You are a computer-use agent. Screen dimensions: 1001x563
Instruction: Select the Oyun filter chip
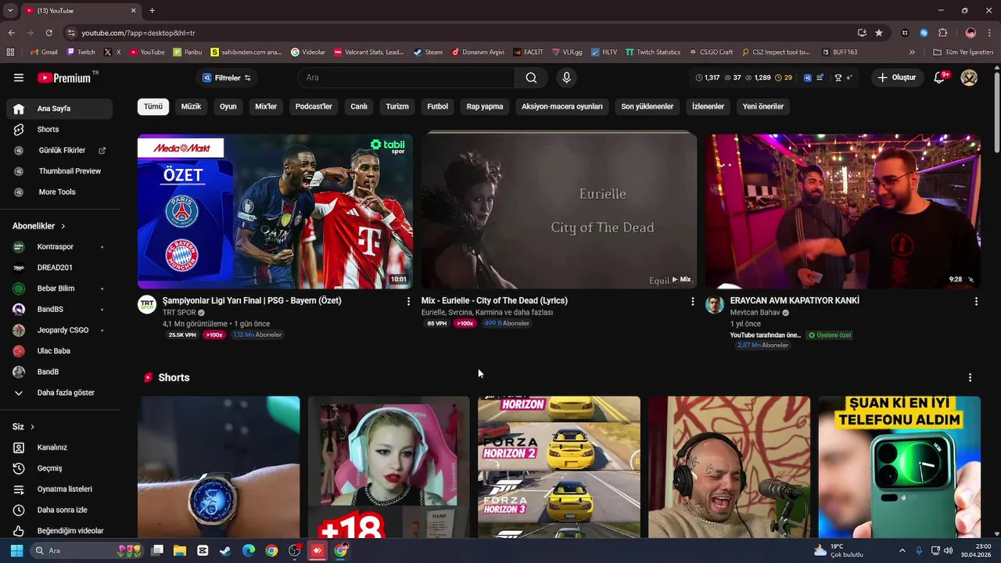228,106
